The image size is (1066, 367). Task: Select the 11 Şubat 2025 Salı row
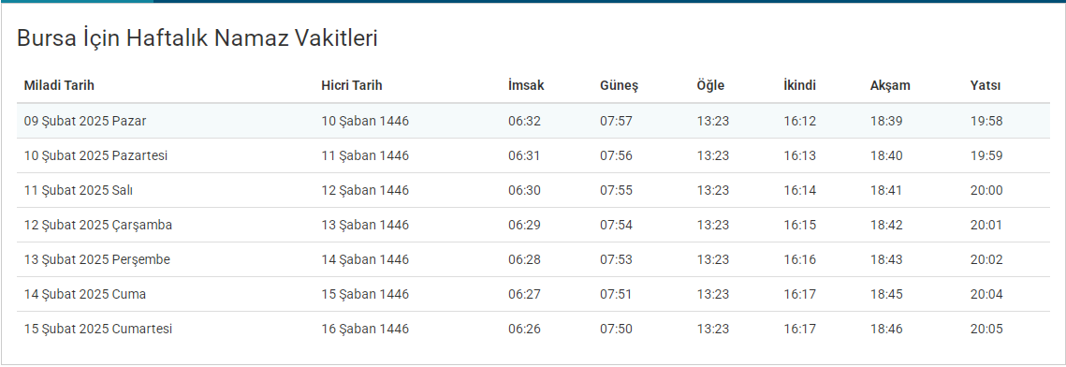click(533, 190)
